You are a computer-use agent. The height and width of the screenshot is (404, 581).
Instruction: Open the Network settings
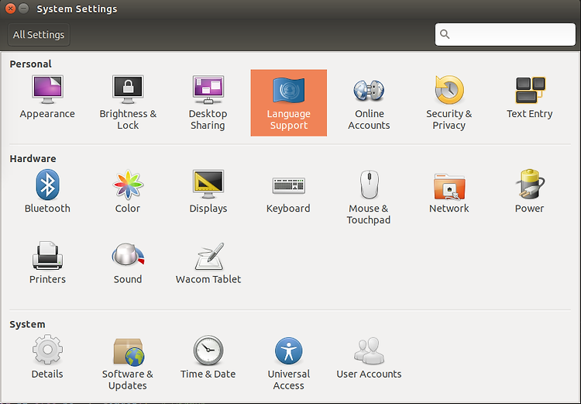pyautogui.click(x=449, y=192)
